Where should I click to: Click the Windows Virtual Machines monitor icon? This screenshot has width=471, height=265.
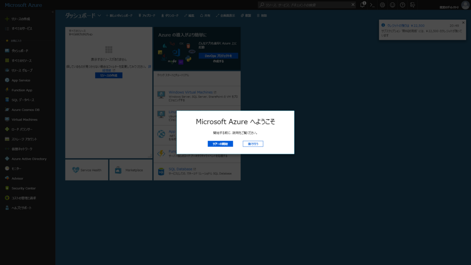pos(161,95)
